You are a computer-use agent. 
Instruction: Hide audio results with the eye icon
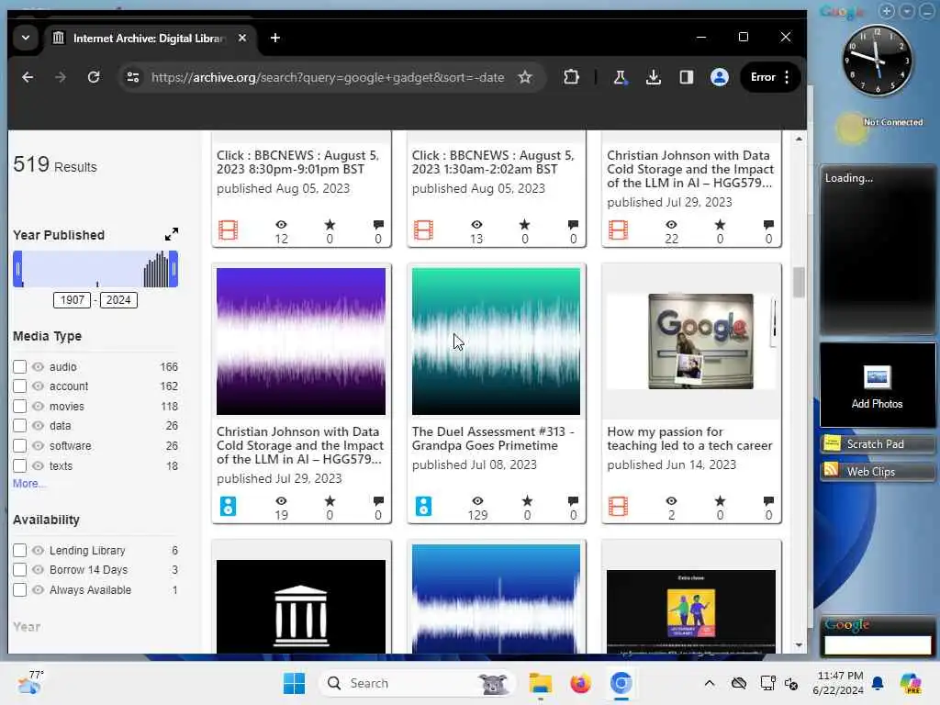[x=38, y=366]
